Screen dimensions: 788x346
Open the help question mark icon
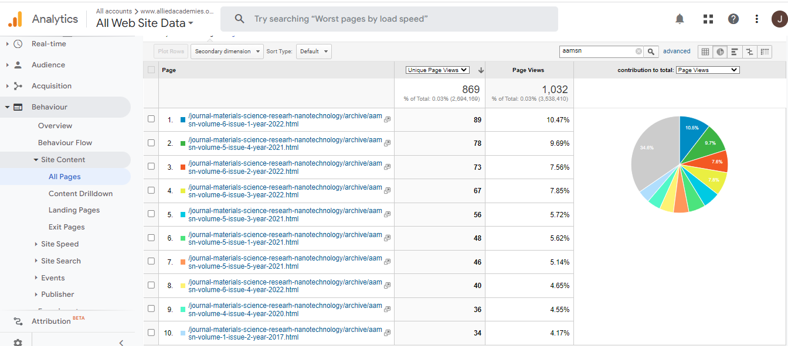point(733,19)
